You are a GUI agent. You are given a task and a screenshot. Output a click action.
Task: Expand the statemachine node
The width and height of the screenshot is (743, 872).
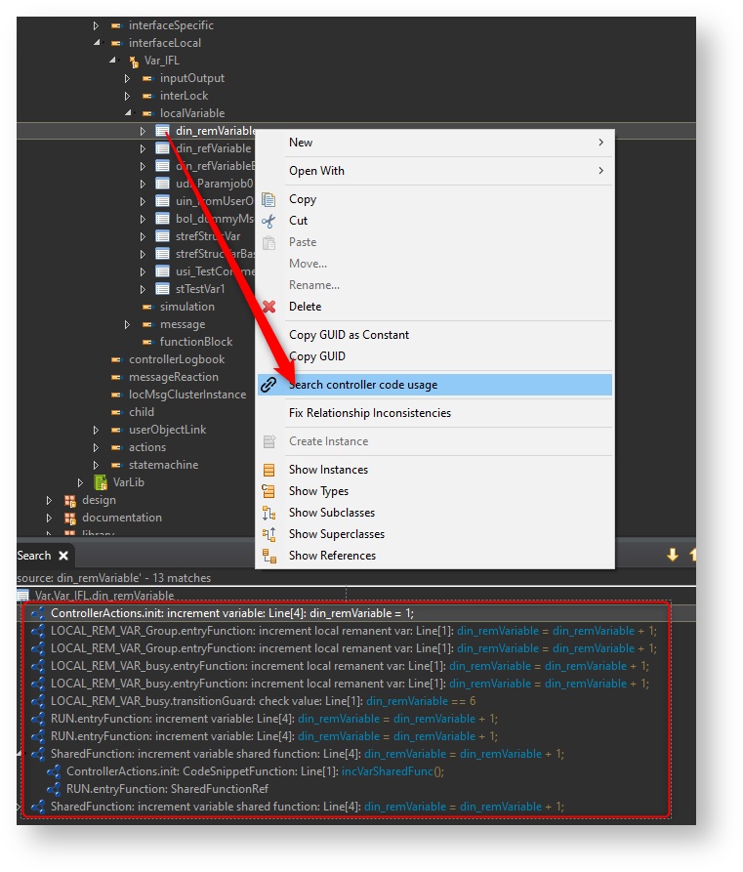(96, 465)
